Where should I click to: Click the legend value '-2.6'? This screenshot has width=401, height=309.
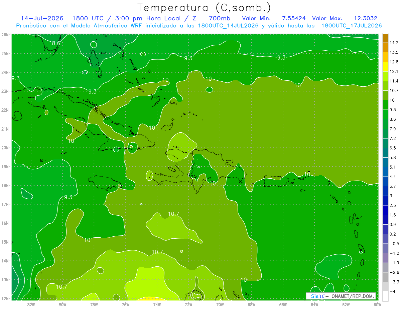[394, 272]
